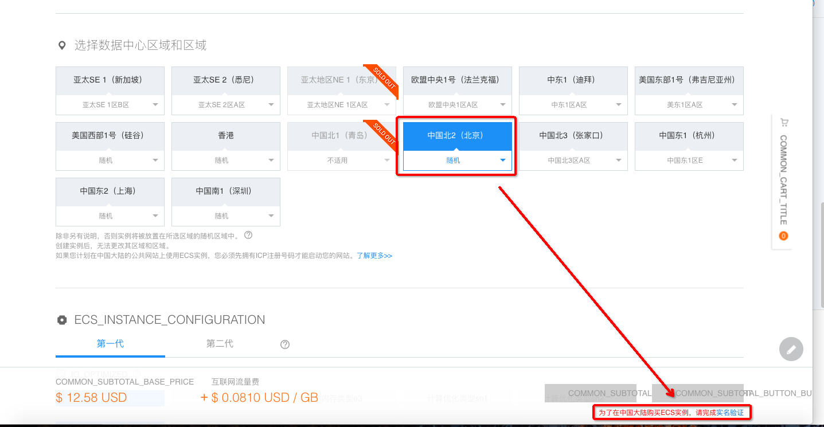
Task: Expand the 随机 zone dropdown under 中国东2（上海）
Action: [110, 216]
